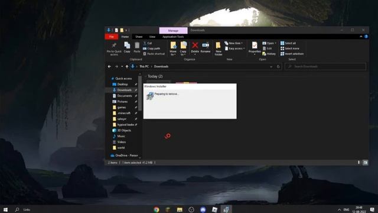Go up one level with Up arrow
Viewport: 378px width, 213px height.
click(x=127, y=66)
